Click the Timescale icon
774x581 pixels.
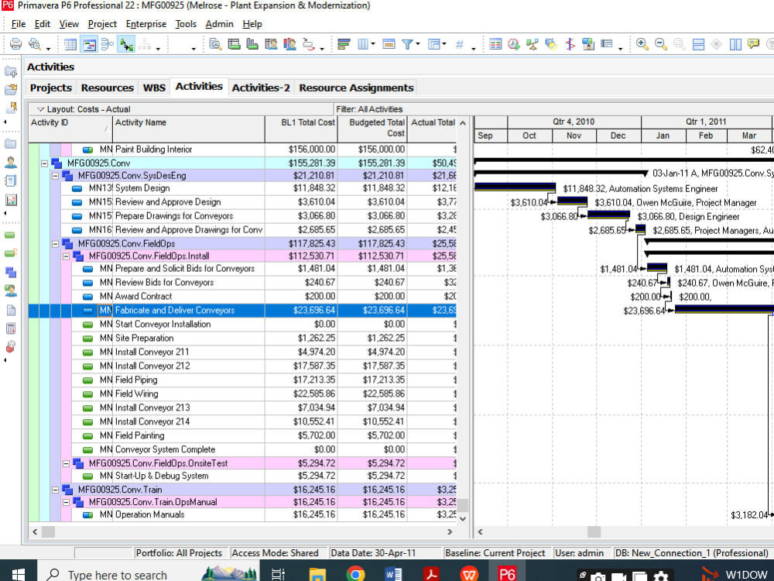click(x=389, y=44)
